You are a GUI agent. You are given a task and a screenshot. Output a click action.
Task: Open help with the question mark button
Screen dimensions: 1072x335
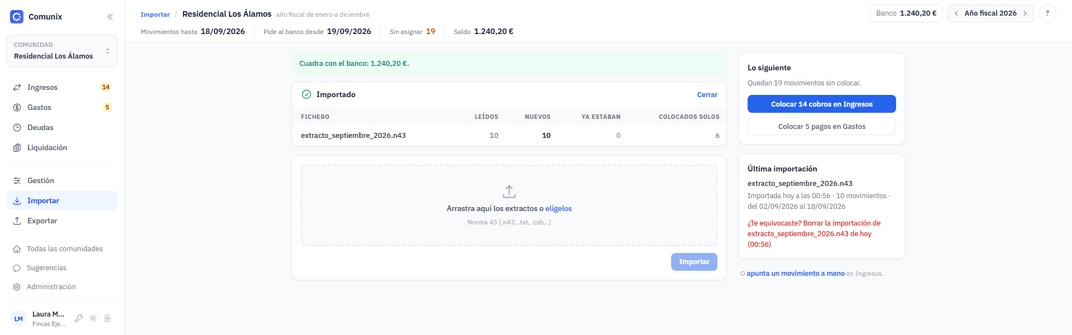[x=1047, y=13]
